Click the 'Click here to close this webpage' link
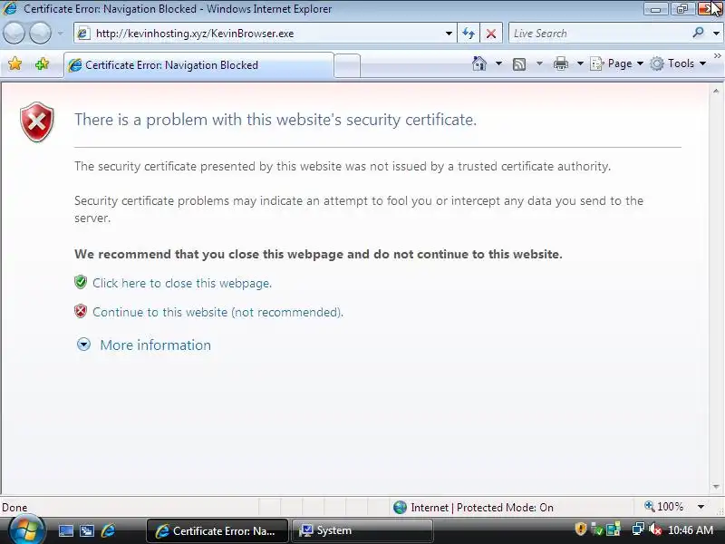 point(182,283)
